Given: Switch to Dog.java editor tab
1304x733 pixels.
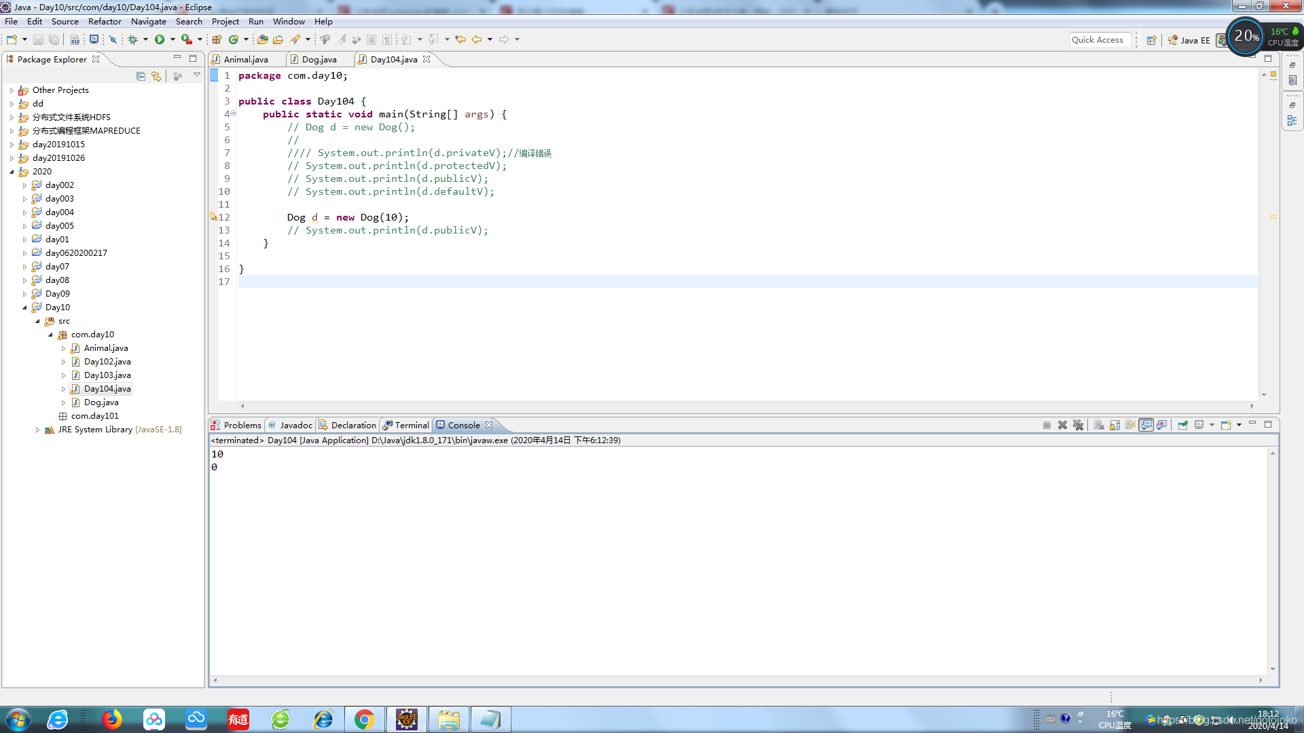Looking at the screenshot, I should click(x=319, y=59).
